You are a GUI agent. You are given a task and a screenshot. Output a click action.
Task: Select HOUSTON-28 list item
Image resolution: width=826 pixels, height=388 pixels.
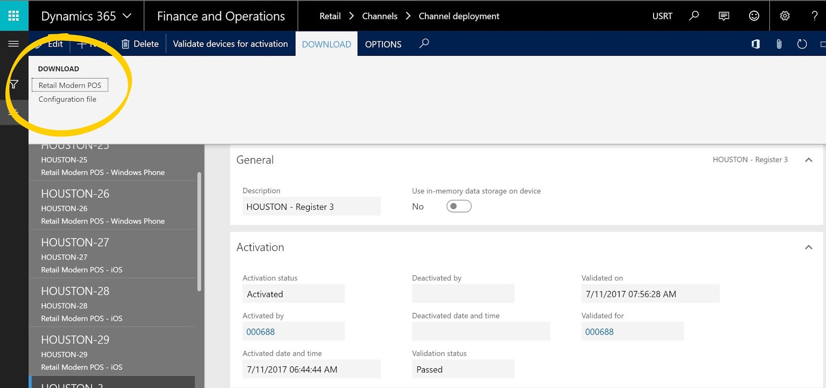113,303
